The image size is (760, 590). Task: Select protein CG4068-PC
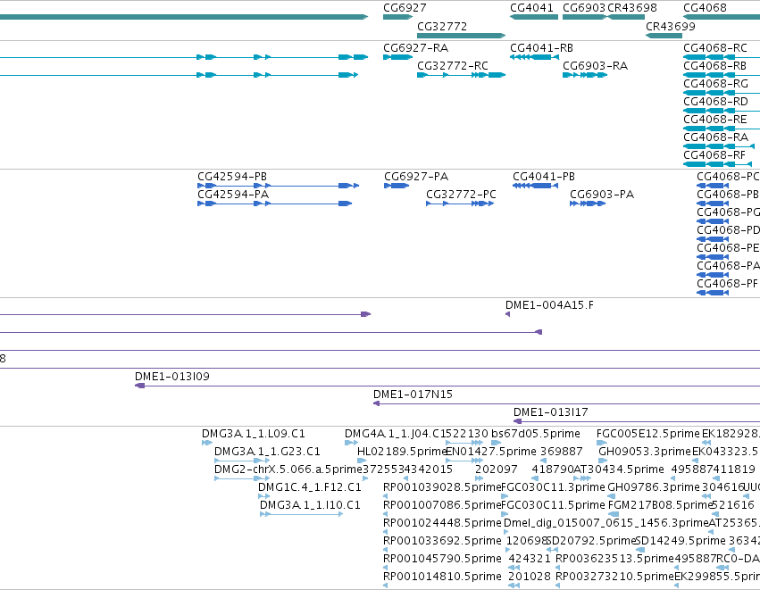pos(728,177)
